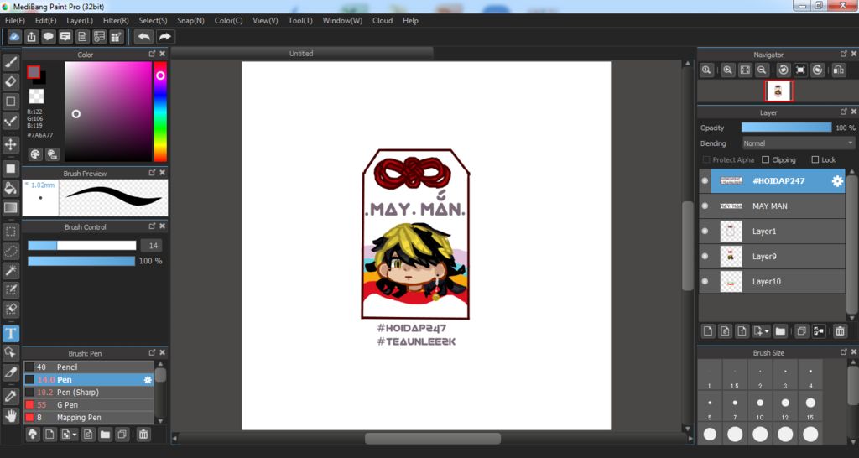The height and width of the screenshot is (458, 859).
Task: Open the Blending mode dropdown
Action: coord(799,143)
